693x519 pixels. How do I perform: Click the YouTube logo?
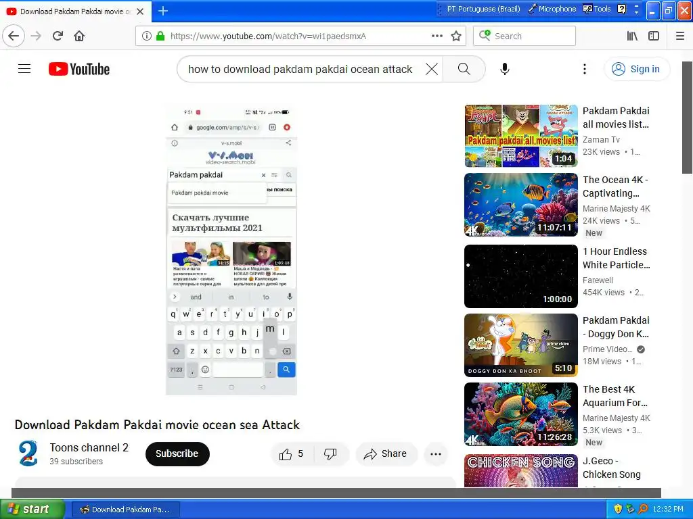click(x=79, y=69)
